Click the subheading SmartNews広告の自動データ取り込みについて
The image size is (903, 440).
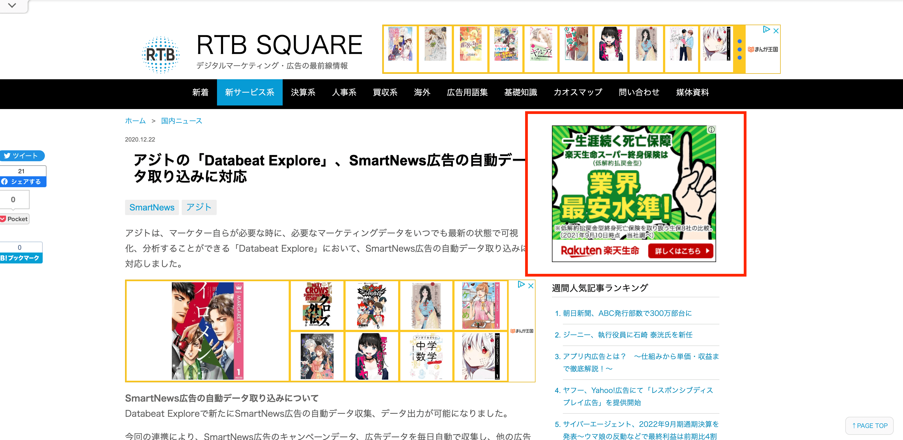(x=222, y=398)
